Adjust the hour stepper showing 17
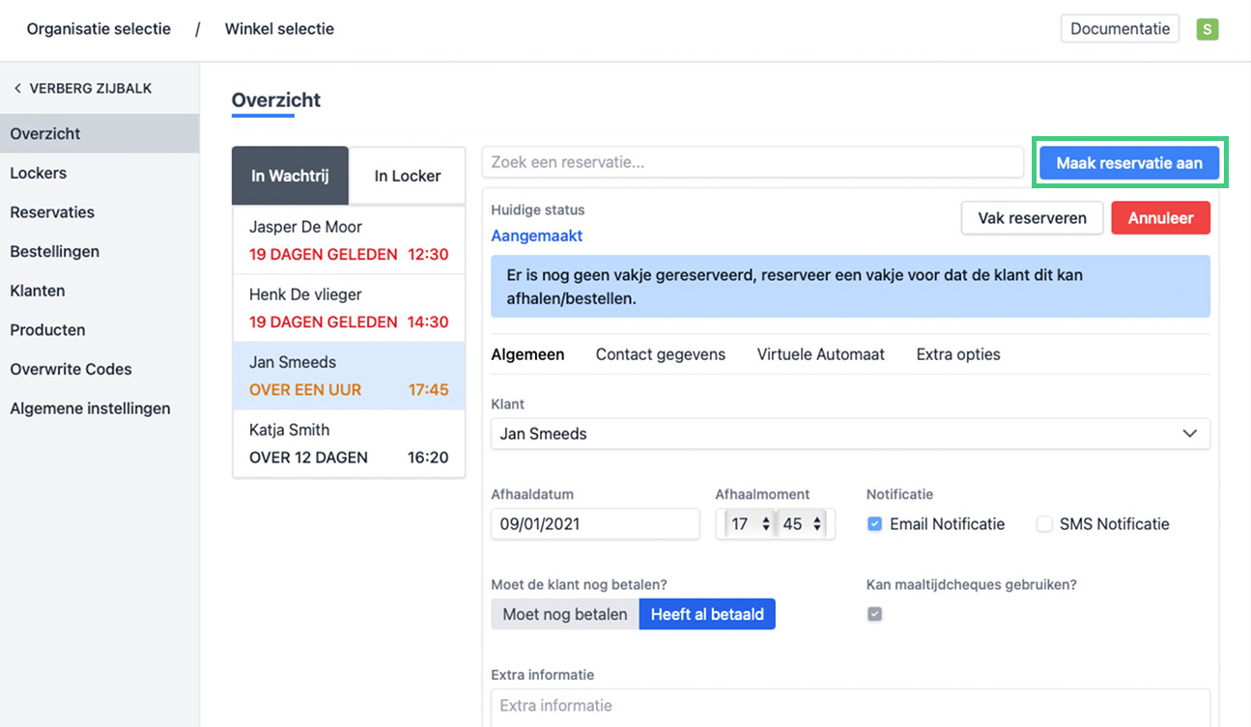Screen dimensions: 1251x727 coord(766,524)
